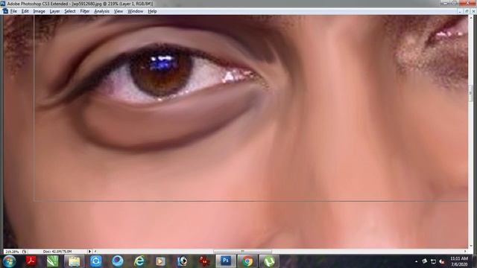Open the Analysis menu
Screen dimensions: 477x268
pyautogui.click(x=101, y=11)
